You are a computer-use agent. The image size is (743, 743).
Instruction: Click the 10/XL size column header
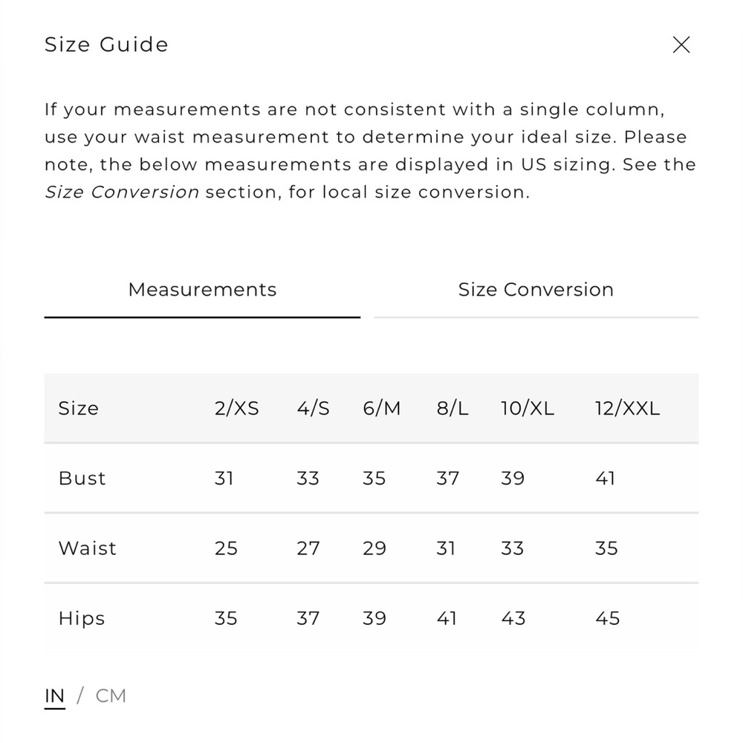click(528, 408)
